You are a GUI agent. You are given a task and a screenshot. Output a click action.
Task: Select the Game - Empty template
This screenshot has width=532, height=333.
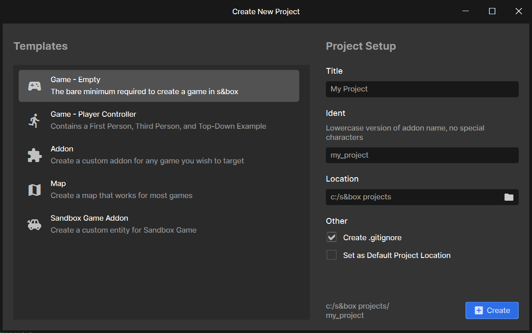pyautogui.click(x=159, y=86)
